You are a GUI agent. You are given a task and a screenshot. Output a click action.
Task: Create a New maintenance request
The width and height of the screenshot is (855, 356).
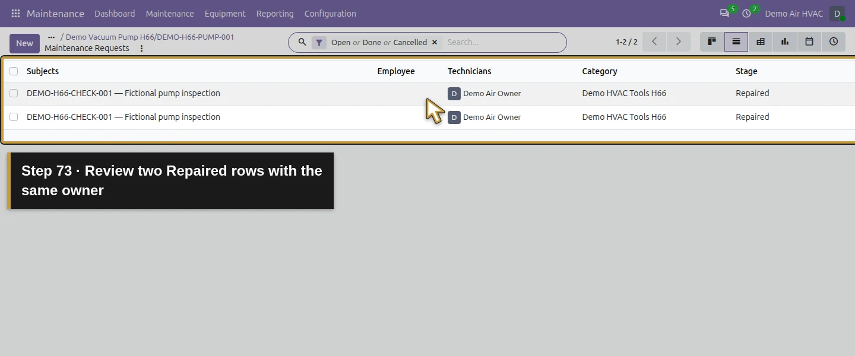click(24, 43)
